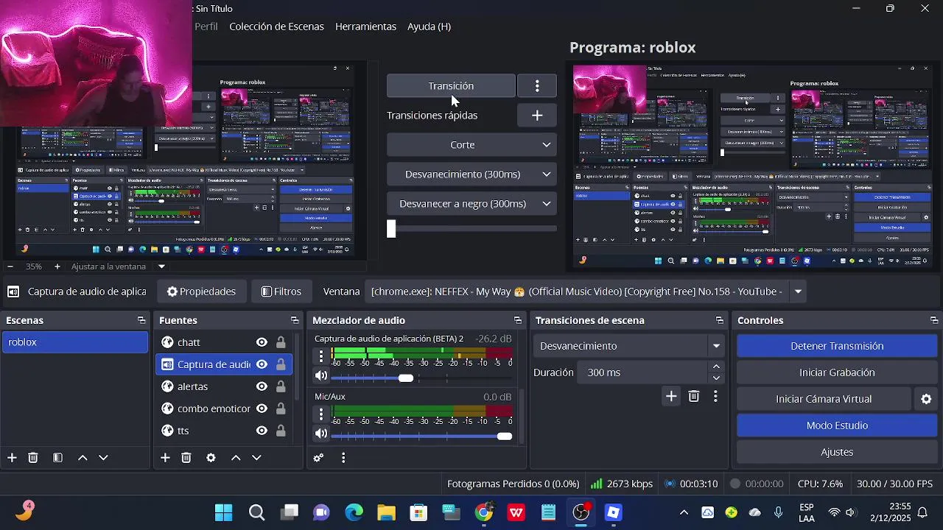Screen dimensions: 943x530
Task: Decrease Duración value with down arrow
Action: (x=716, y=378)
